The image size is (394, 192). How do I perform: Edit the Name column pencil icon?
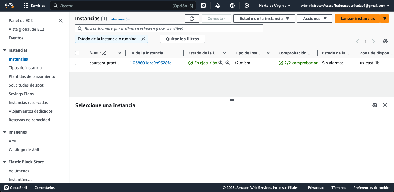[x=104, y=53]
